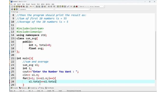Switch to the Resources bottom tab
Image resolution: width=166 pixels, height=93 pixels.
23,88
